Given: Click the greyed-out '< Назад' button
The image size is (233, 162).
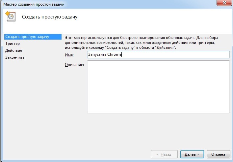Looking at the screenshot, I should tap(164, 154).
